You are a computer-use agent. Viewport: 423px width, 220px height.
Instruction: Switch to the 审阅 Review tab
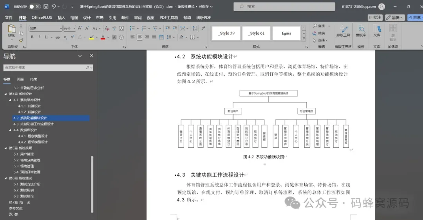click(x=138, y=18)
